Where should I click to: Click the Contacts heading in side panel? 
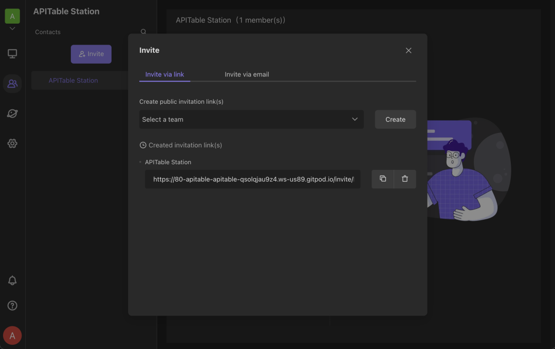(48, 32)
